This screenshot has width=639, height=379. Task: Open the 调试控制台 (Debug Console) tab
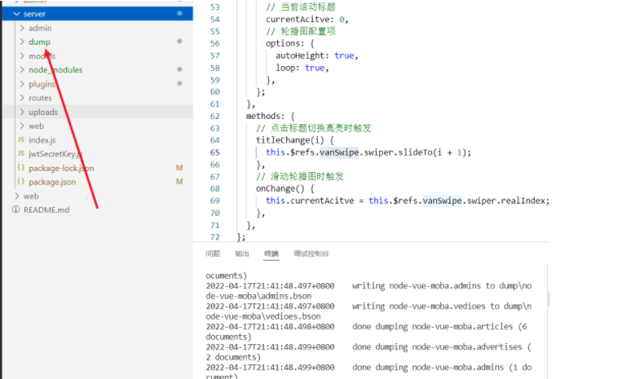pyautogui.click(x=311, y=253)
